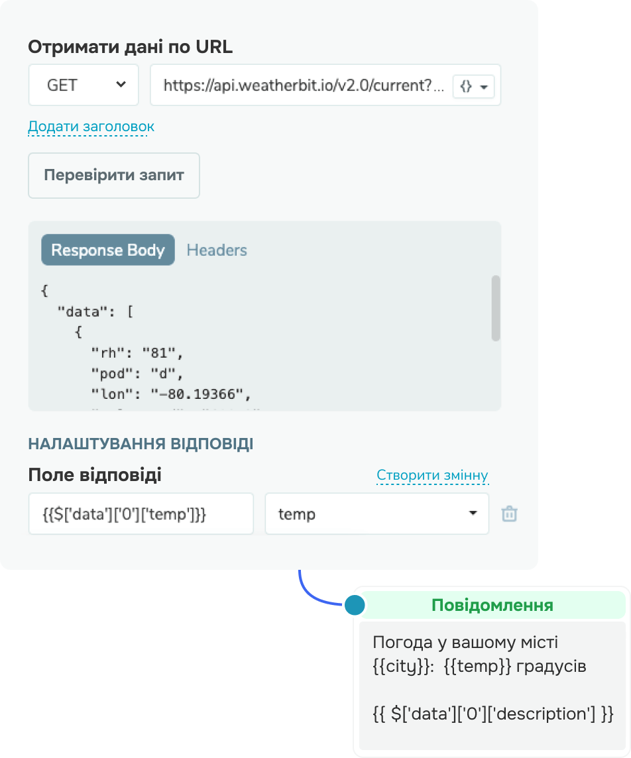
Task: Click the description JSON path in message
Action: click(492, 714)
